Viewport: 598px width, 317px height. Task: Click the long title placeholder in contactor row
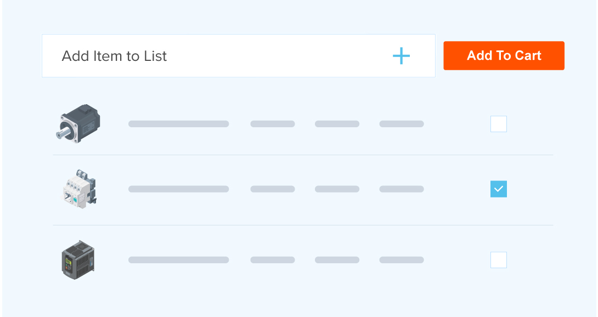coord(178,189)
